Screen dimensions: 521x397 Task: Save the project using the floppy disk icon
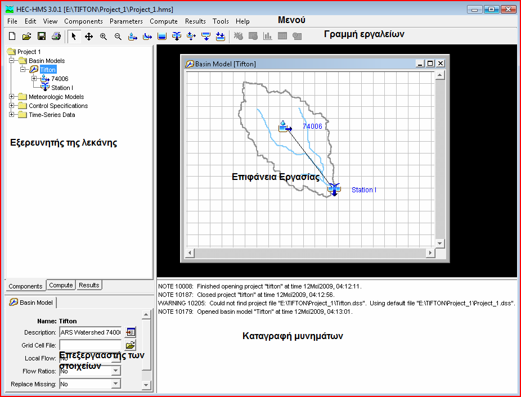[x=42, y=36]
